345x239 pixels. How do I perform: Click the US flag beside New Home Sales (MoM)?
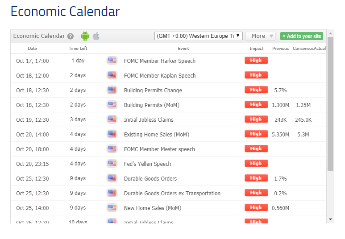112,208
